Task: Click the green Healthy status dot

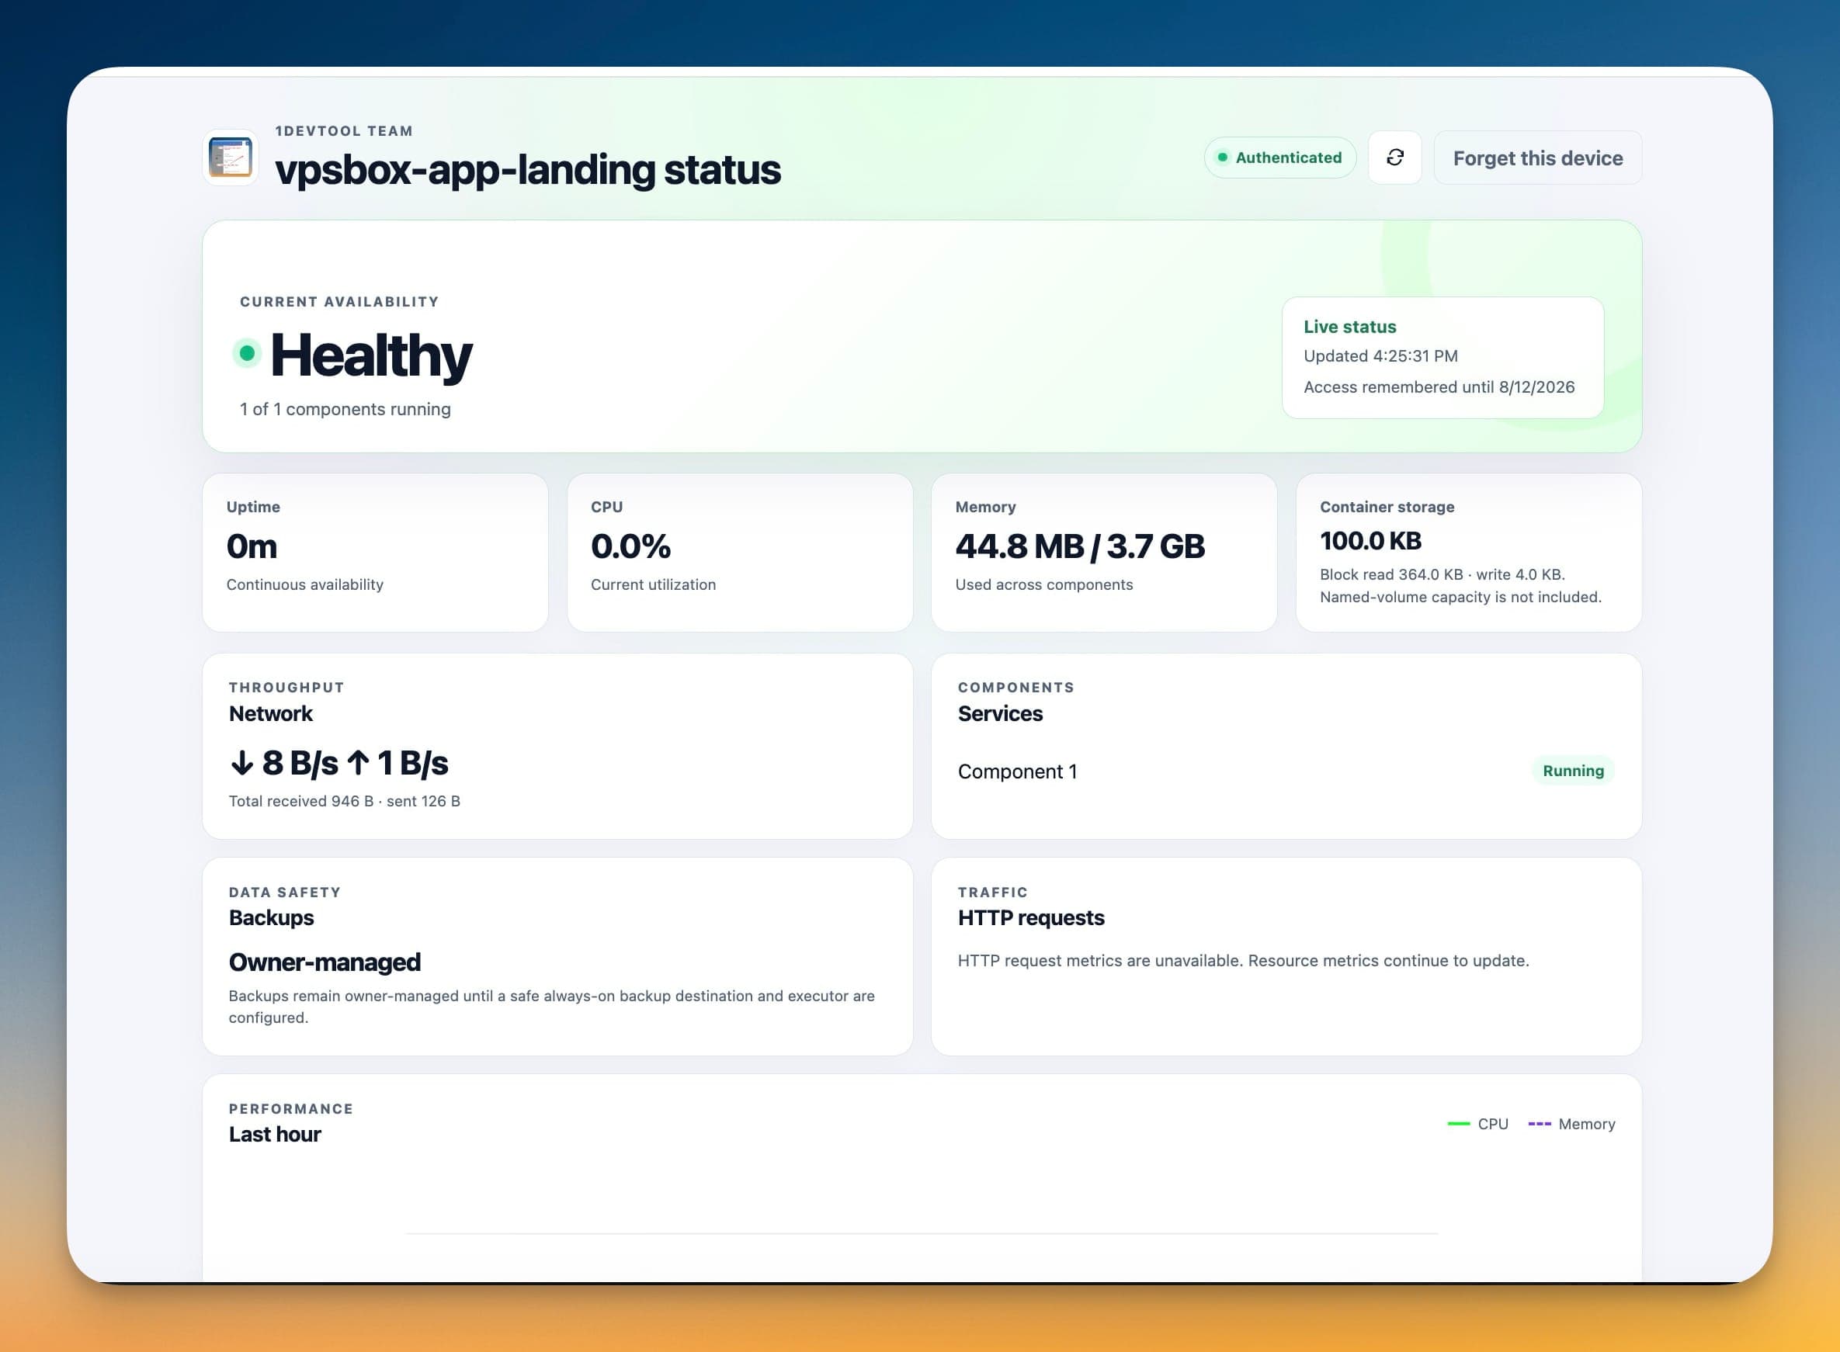Action: click(x=246, y=354)
